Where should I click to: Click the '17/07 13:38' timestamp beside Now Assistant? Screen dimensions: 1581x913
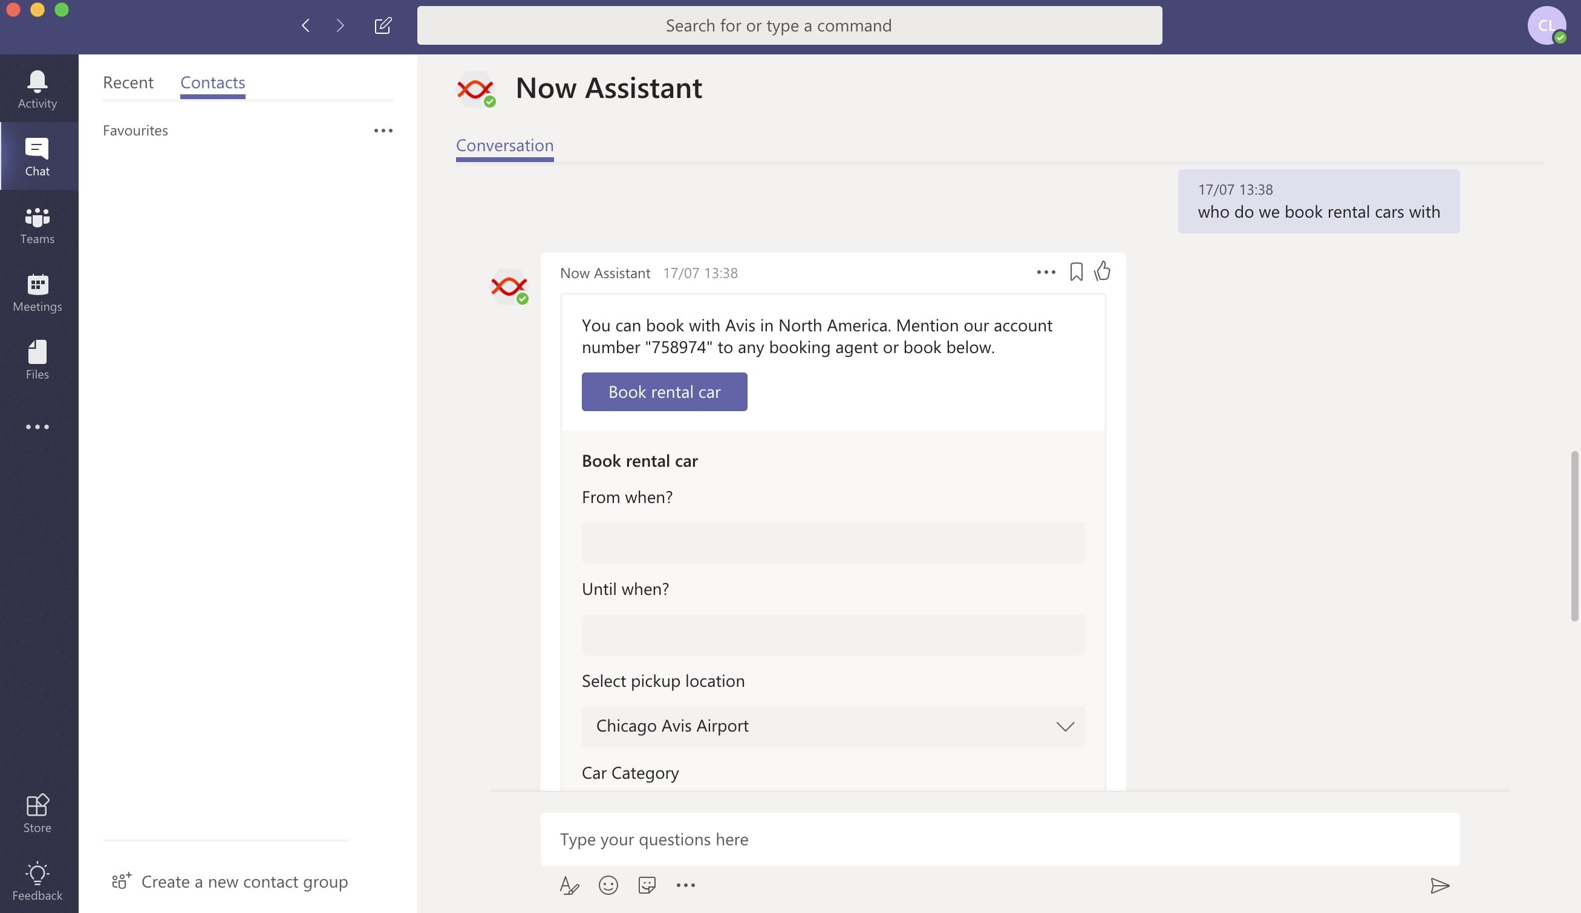[x=700, y=273]
